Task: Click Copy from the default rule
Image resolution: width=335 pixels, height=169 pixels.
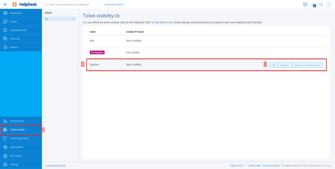Action: [x=307, y=65]
